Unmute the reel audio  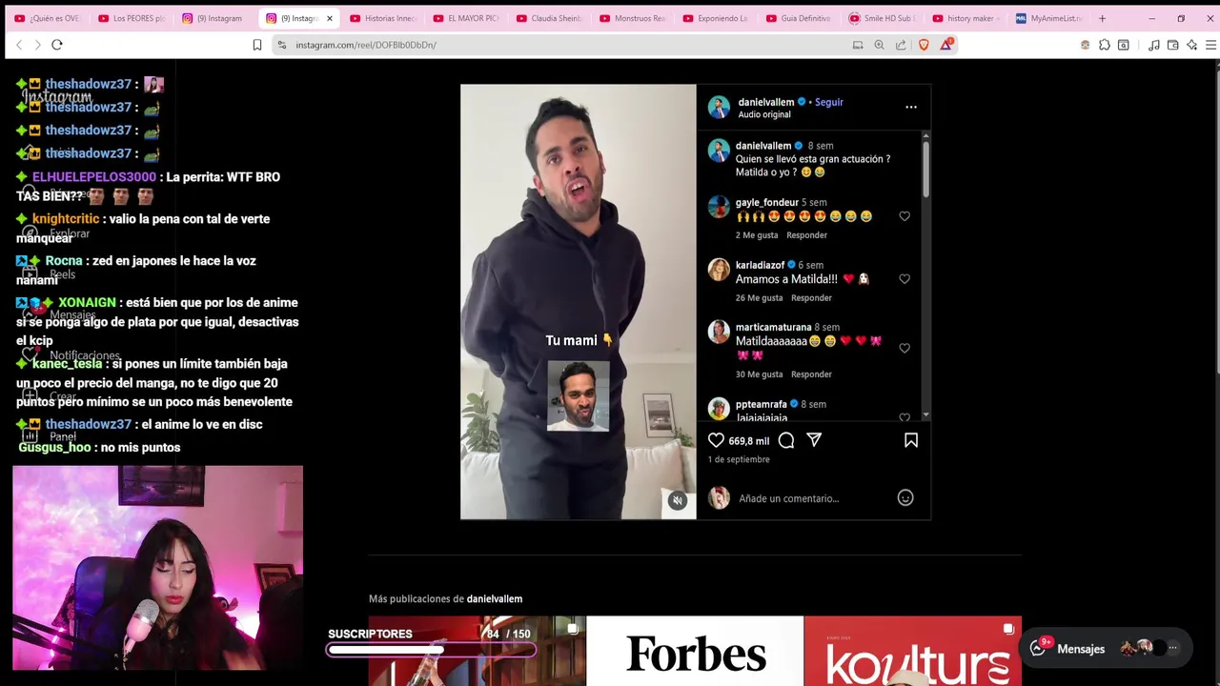pyautogui.click(x=678, y=500)
